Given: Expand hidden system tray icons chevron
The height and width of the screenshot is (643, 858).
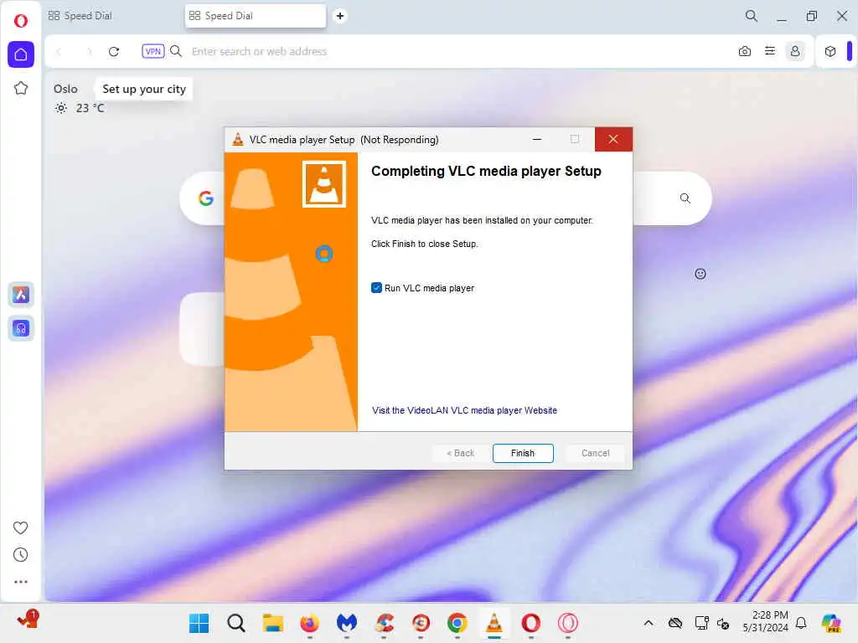Looking at the screenshot, I should click(649, 623).
